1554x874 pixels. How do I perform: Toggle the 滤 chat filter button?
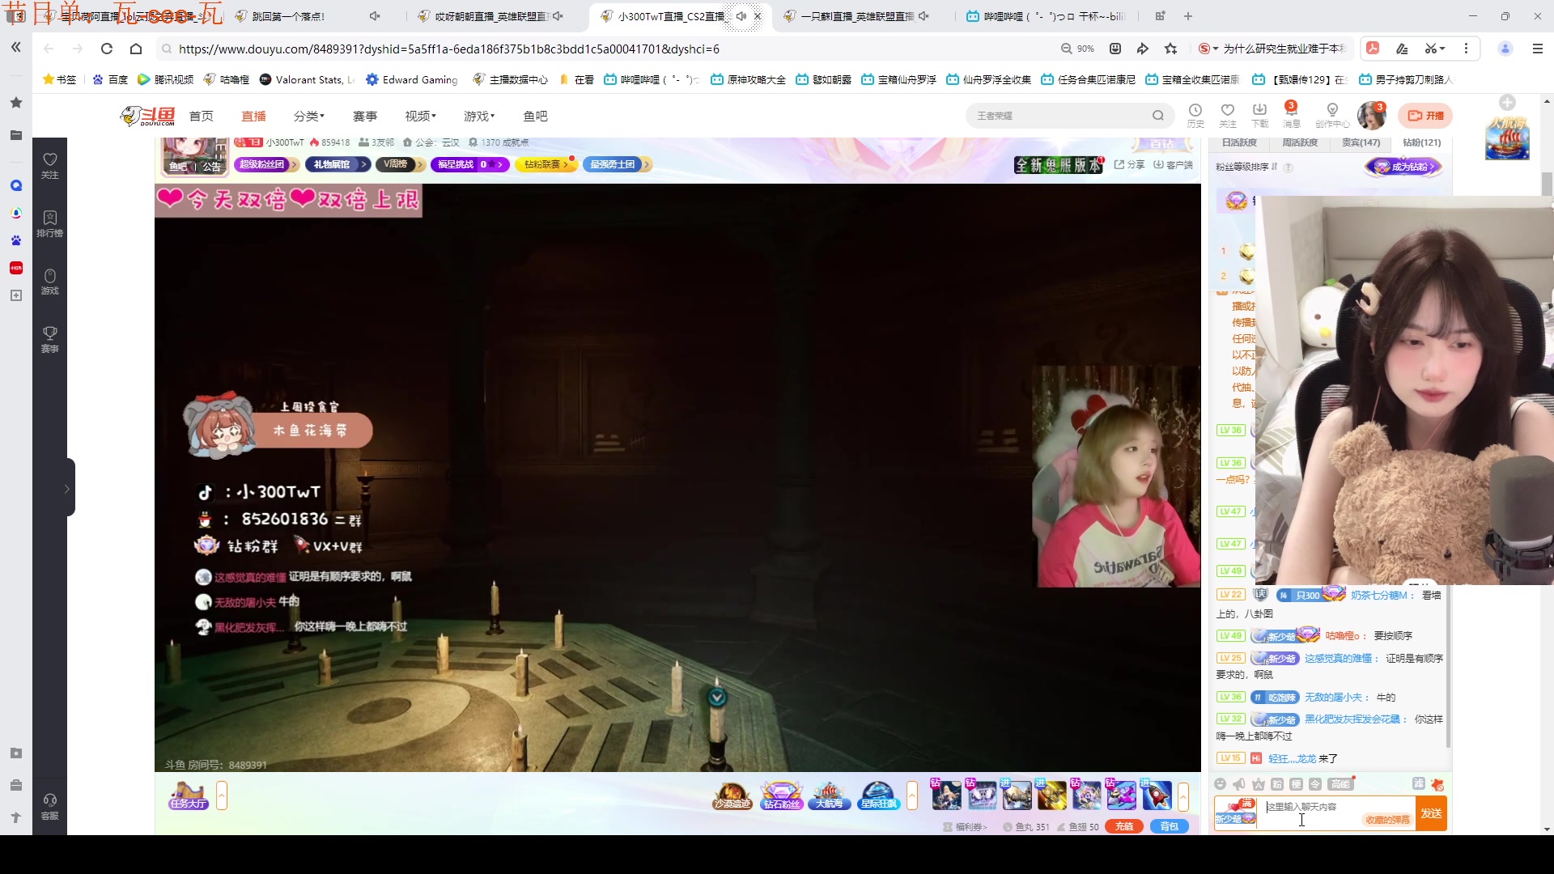pyautogui.click(x=1418, y=783)
